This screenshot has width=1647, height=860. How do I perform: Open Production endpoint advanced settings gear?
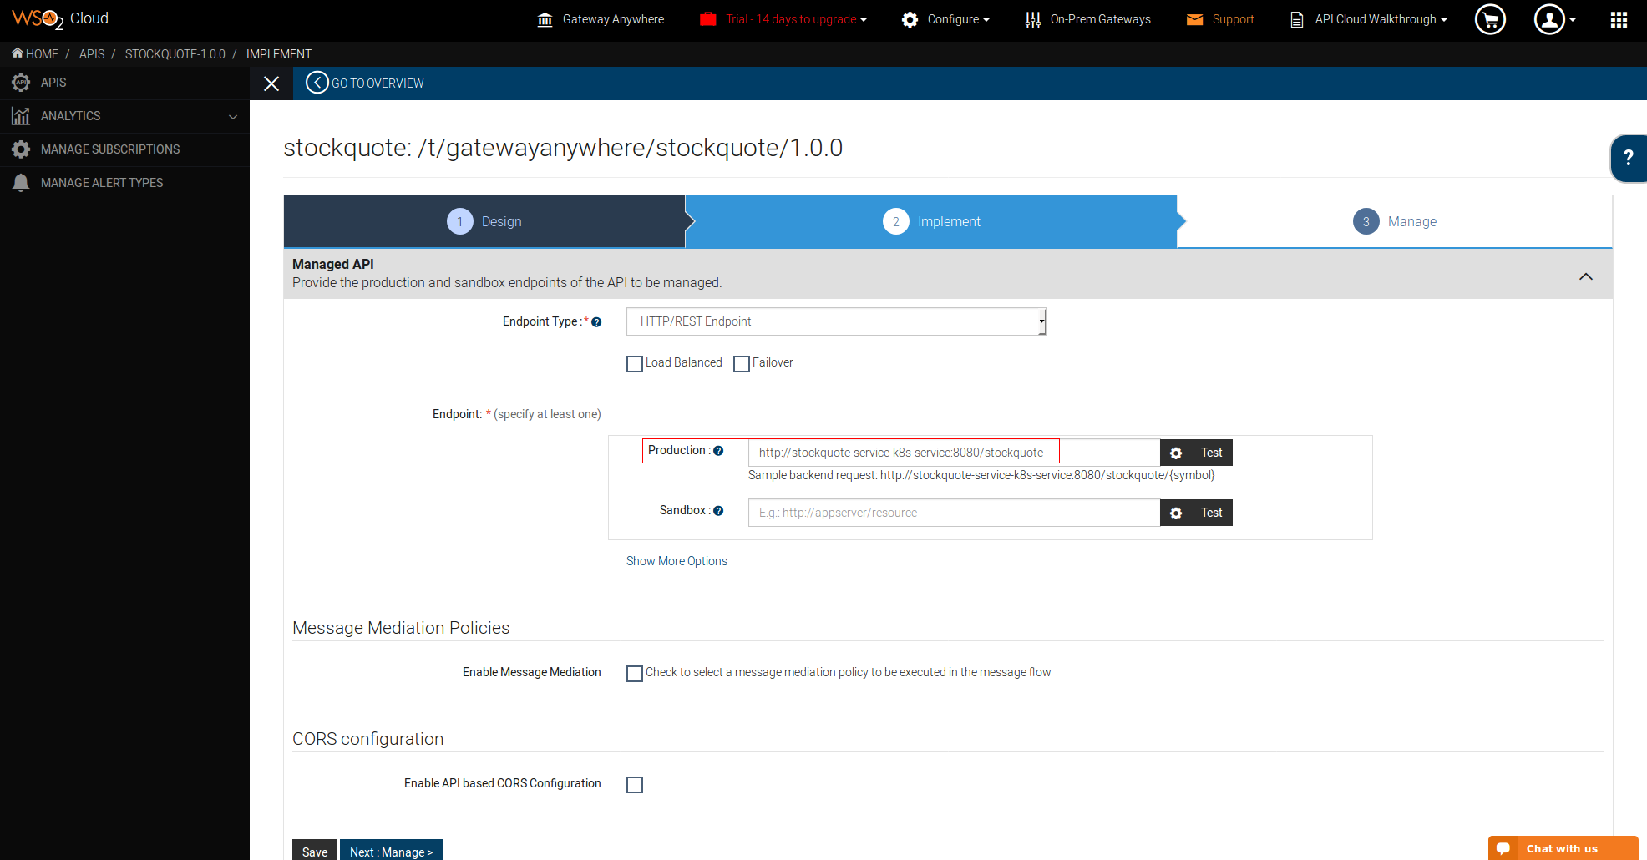[1176, 453]
